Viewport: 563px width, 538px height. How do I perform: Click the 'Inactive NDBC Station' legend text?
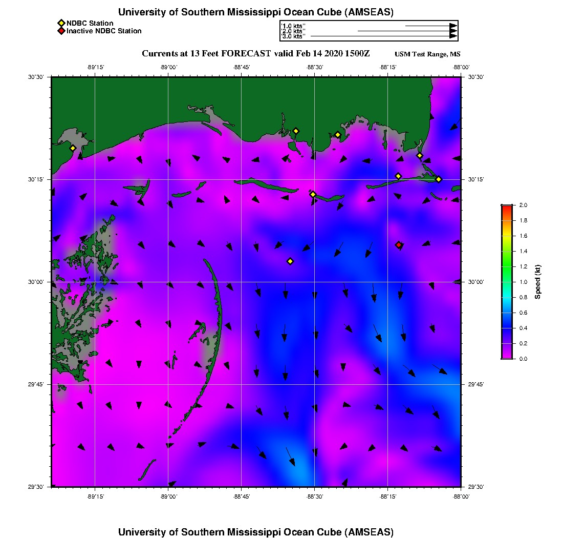[104, 31]
